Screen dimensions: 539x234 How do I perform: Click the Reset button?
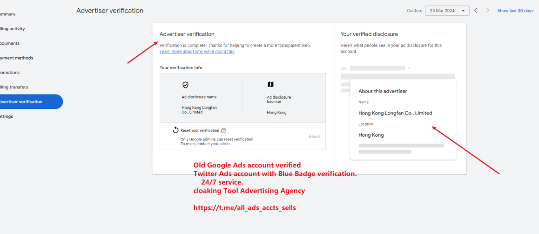pos(314,136)
